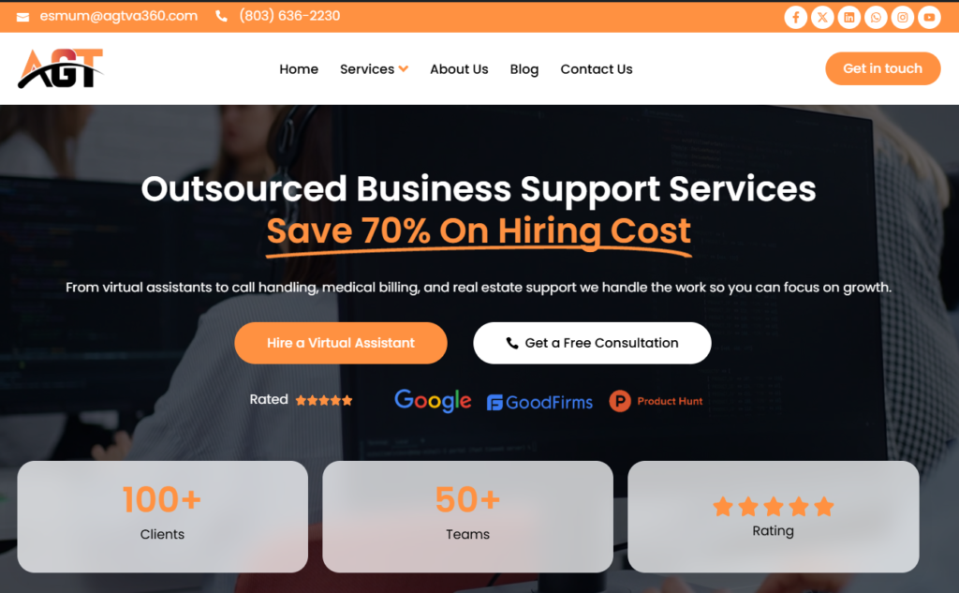Click the (803) 636-2230 phone link

pyautogui.click(x=289, y=16)
